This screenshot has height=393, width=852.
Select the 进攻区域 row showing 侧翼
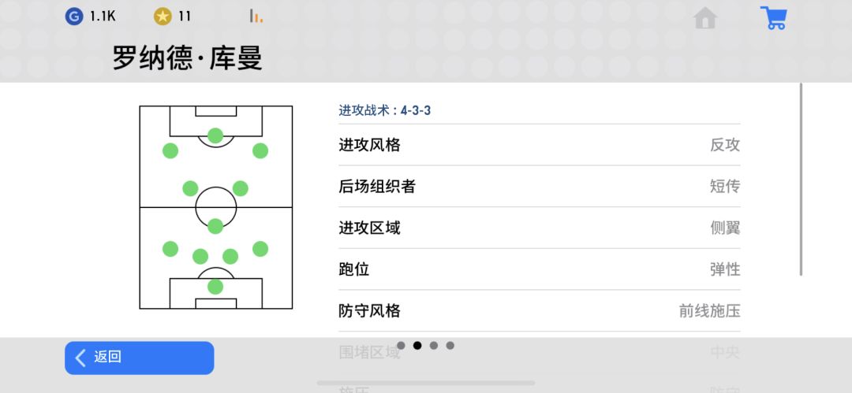click(x=539, y=228)
